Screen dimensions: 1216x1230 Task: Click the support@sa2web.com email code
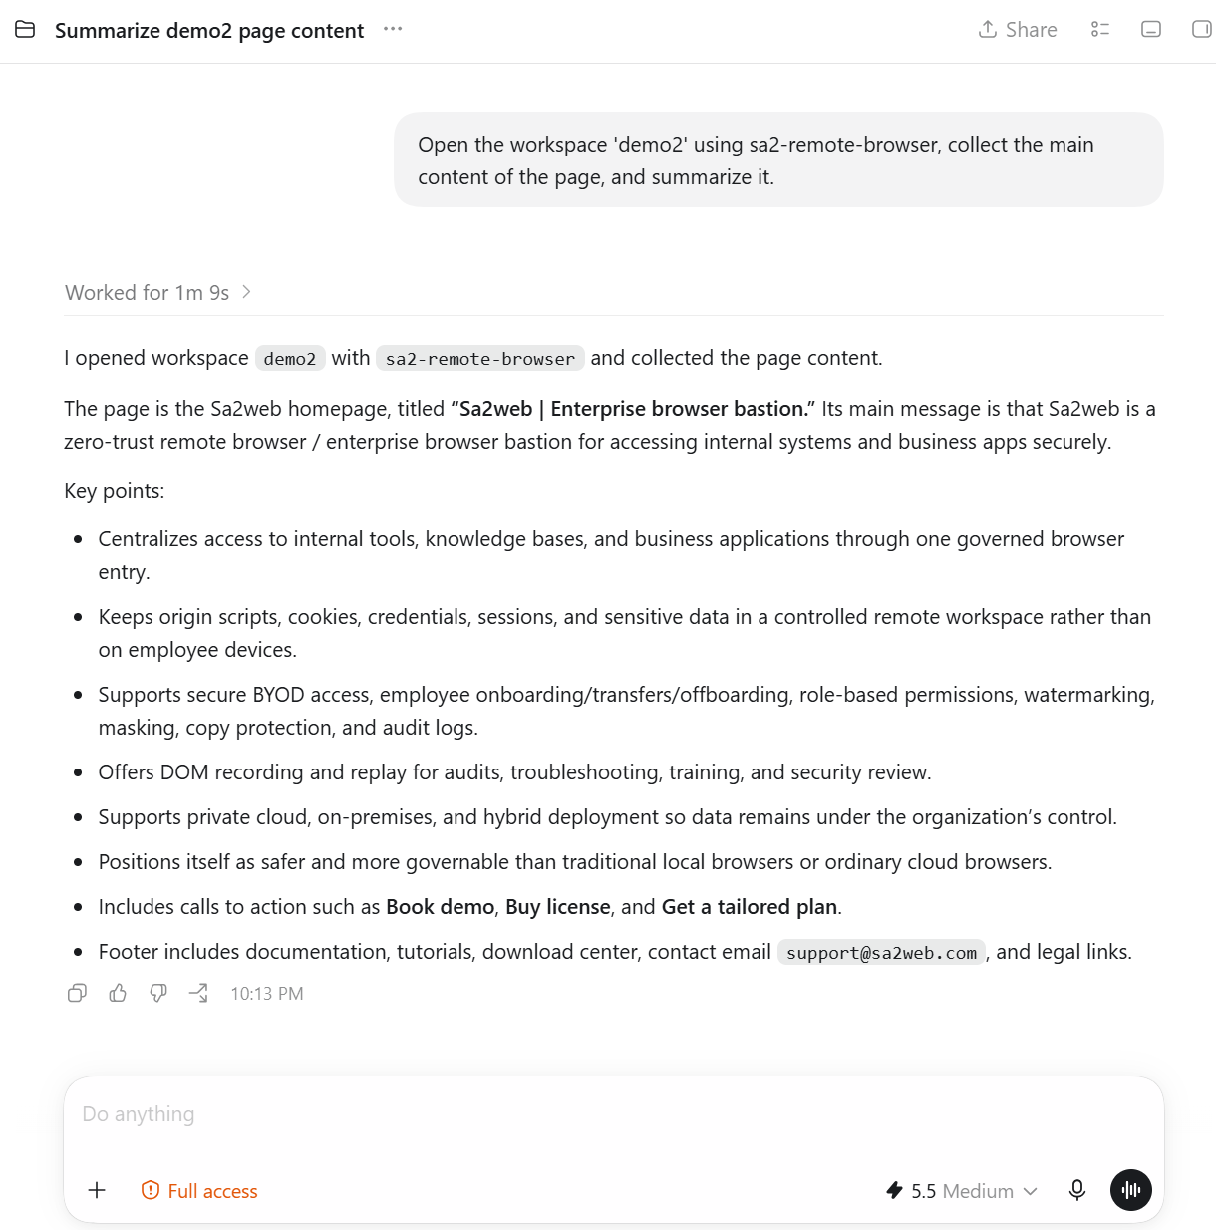[881, 953]
